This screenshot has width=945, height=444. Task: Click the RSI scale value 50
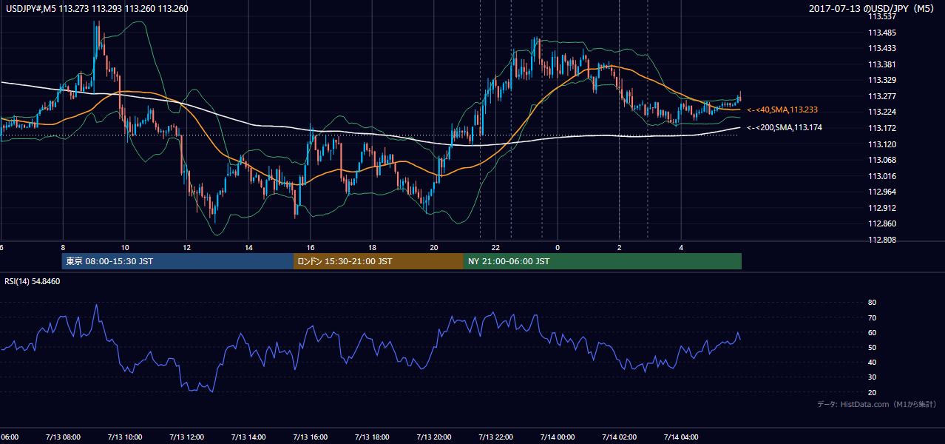coord(872,347)
